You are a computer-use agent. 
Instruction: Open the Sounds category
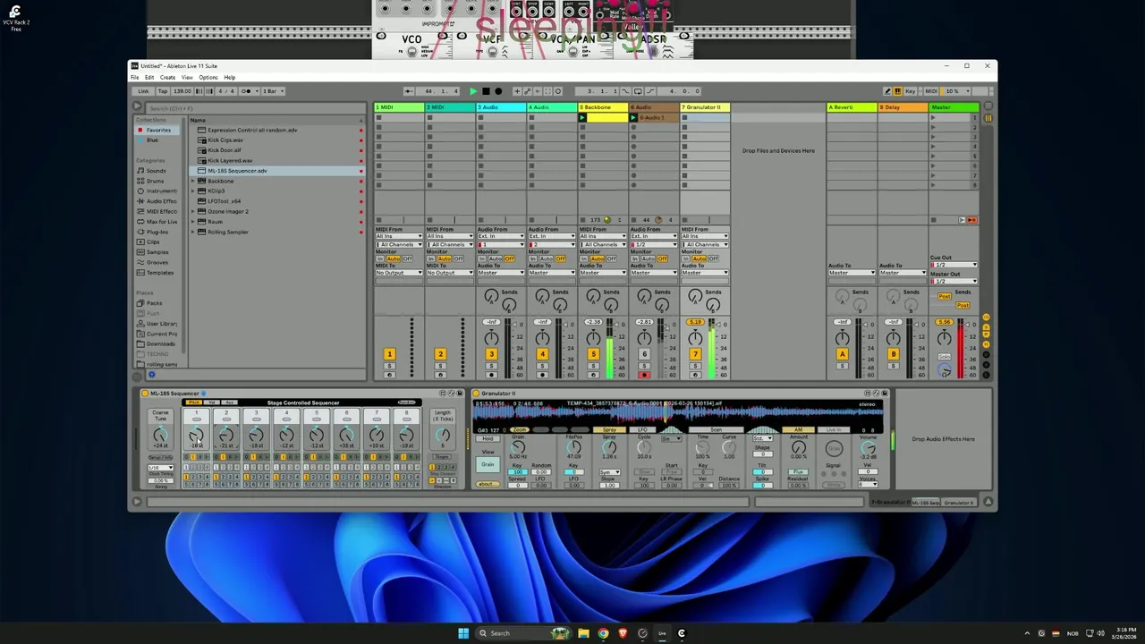(157, 171)
